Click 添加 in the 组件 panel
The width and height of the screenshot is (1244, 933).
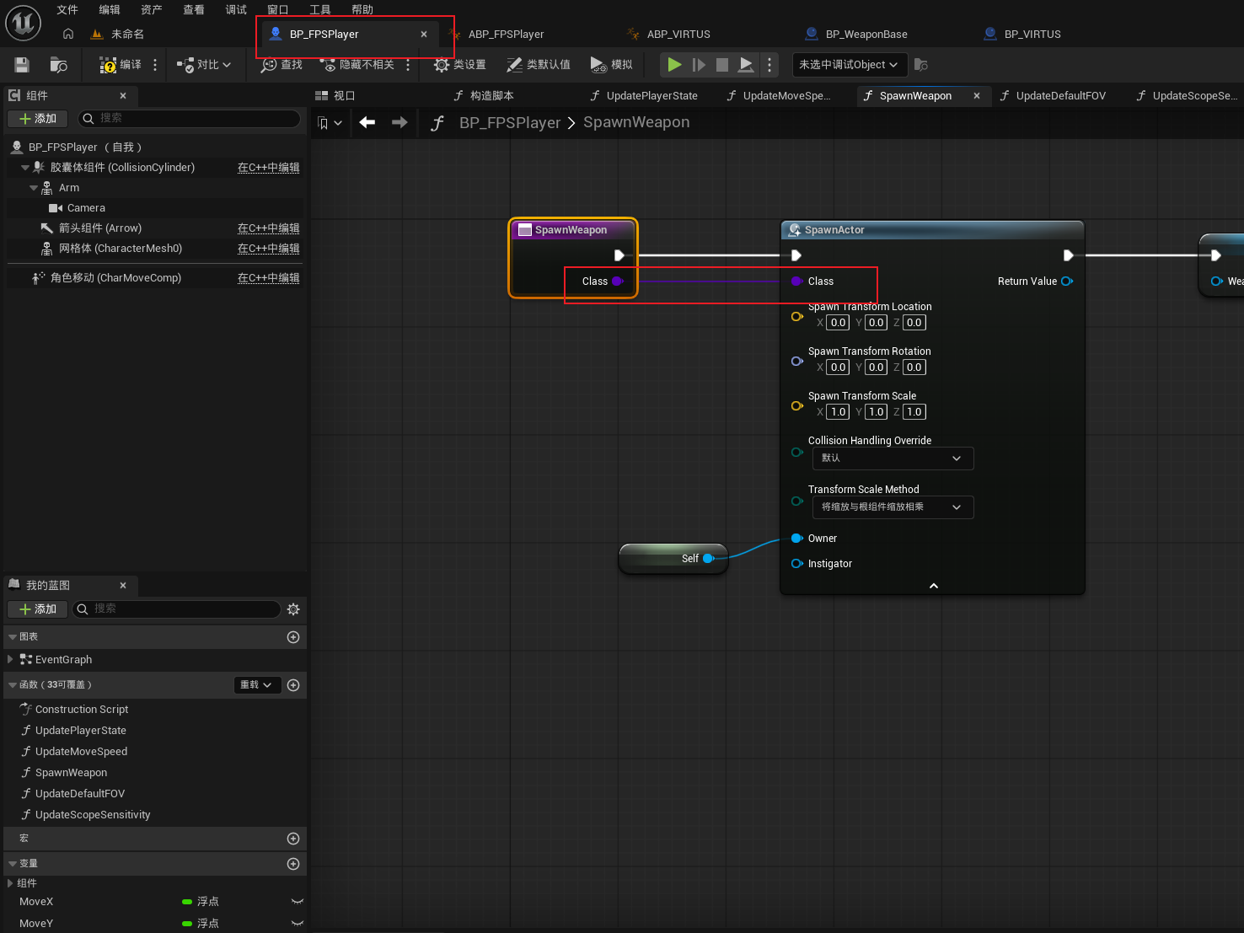pos(37,119)
